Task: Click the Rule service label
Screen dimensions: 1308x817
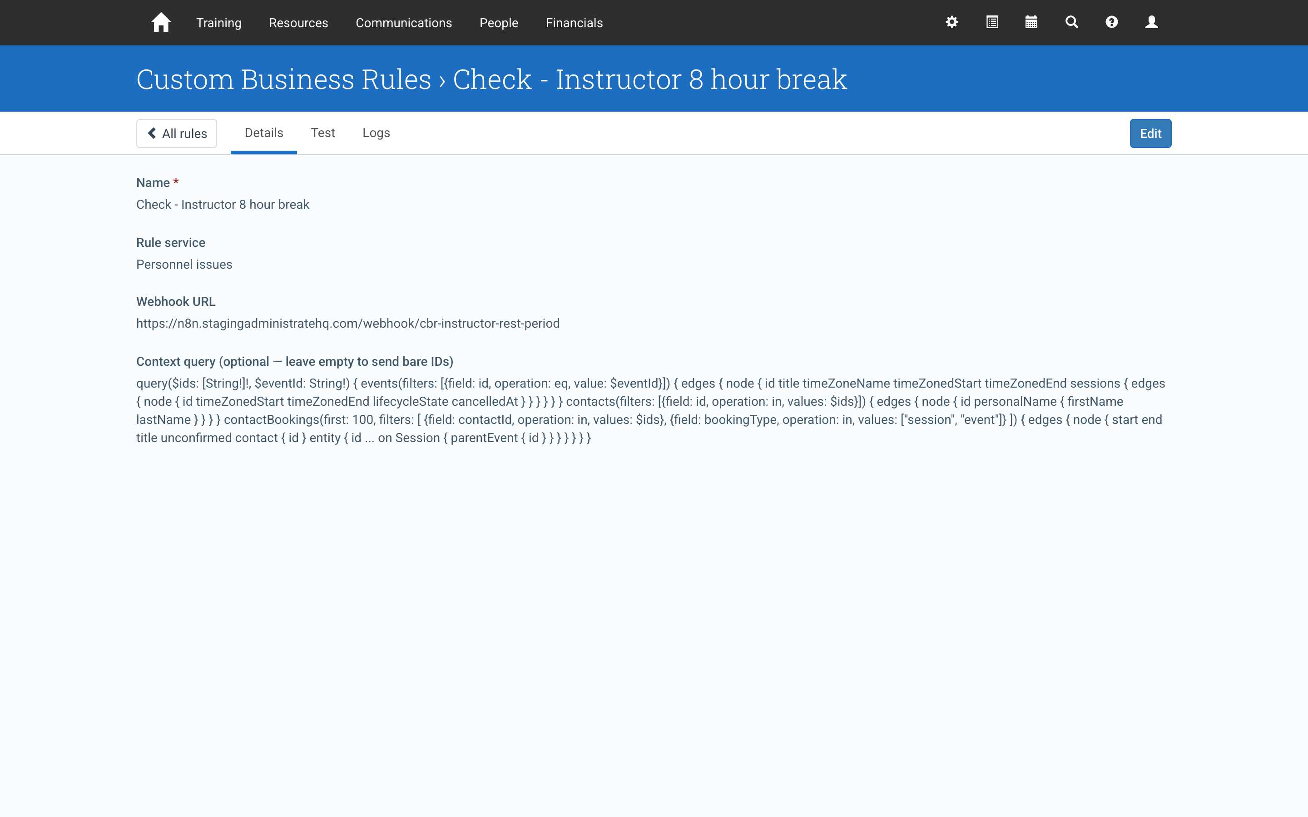Action: coord(171,243)
